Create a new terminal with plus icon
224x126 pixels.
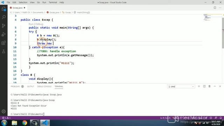(x=199, y=86)
